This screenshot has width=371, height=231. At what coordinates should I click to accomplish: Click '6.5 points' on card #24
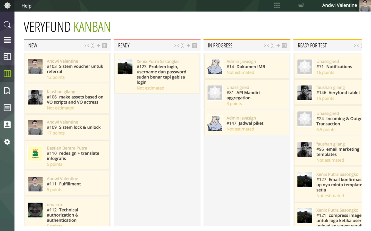click(x=326, y=130)
